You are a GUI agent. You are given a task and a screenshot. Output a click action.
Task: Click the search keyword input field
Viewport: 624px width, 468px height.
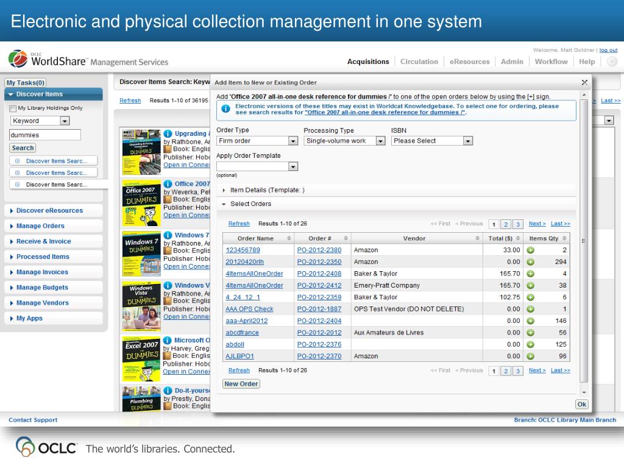[x=45, y=135]
